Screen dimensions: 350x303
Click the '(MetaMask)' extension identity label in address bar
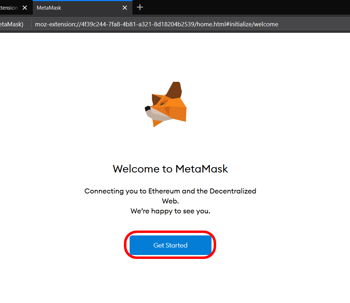click(x=12, y=24)
